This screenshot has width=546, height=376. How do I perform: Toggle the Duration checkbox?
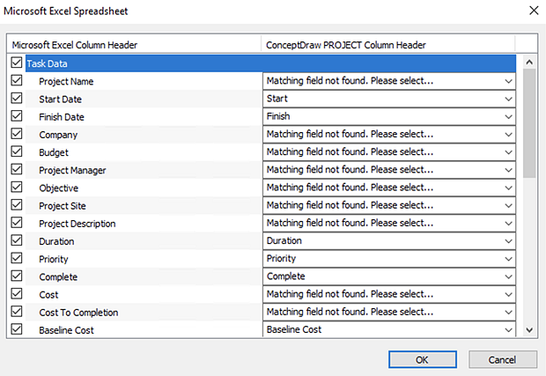tap(17, 240)
